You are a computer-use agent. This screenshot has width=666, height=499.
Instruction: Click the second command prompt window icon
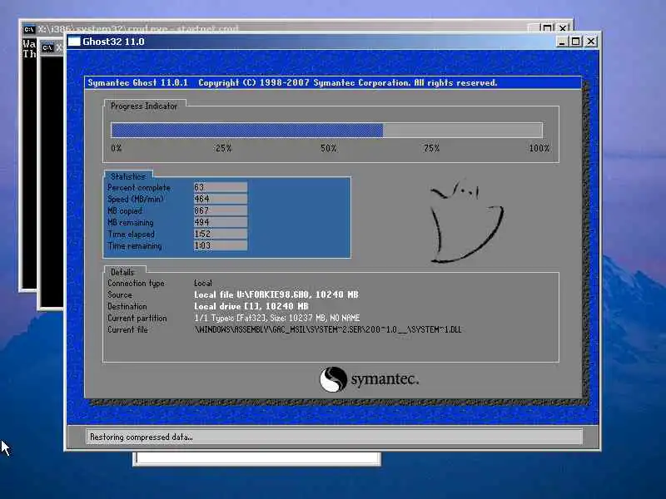[47, 47]
